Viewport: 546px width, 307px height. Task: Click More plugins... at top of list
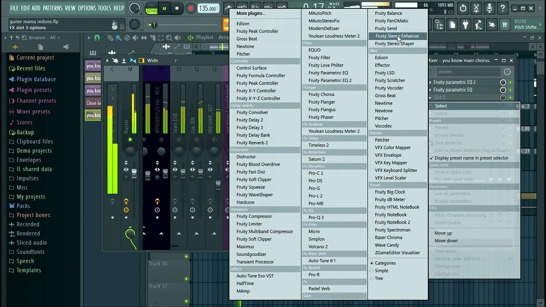250,13
